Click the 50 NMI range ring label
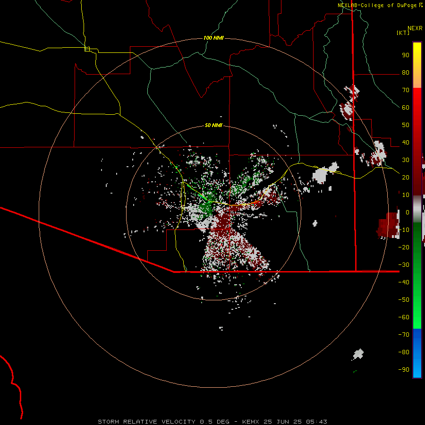Screen dimensions: 425x425 coord(213,125)
